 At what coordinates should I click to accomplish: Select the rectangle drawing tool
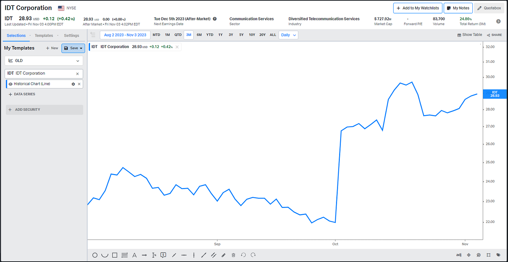(114, 255)
